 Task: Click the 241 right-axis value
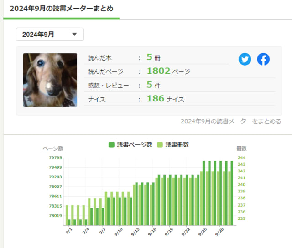point(241,178)
